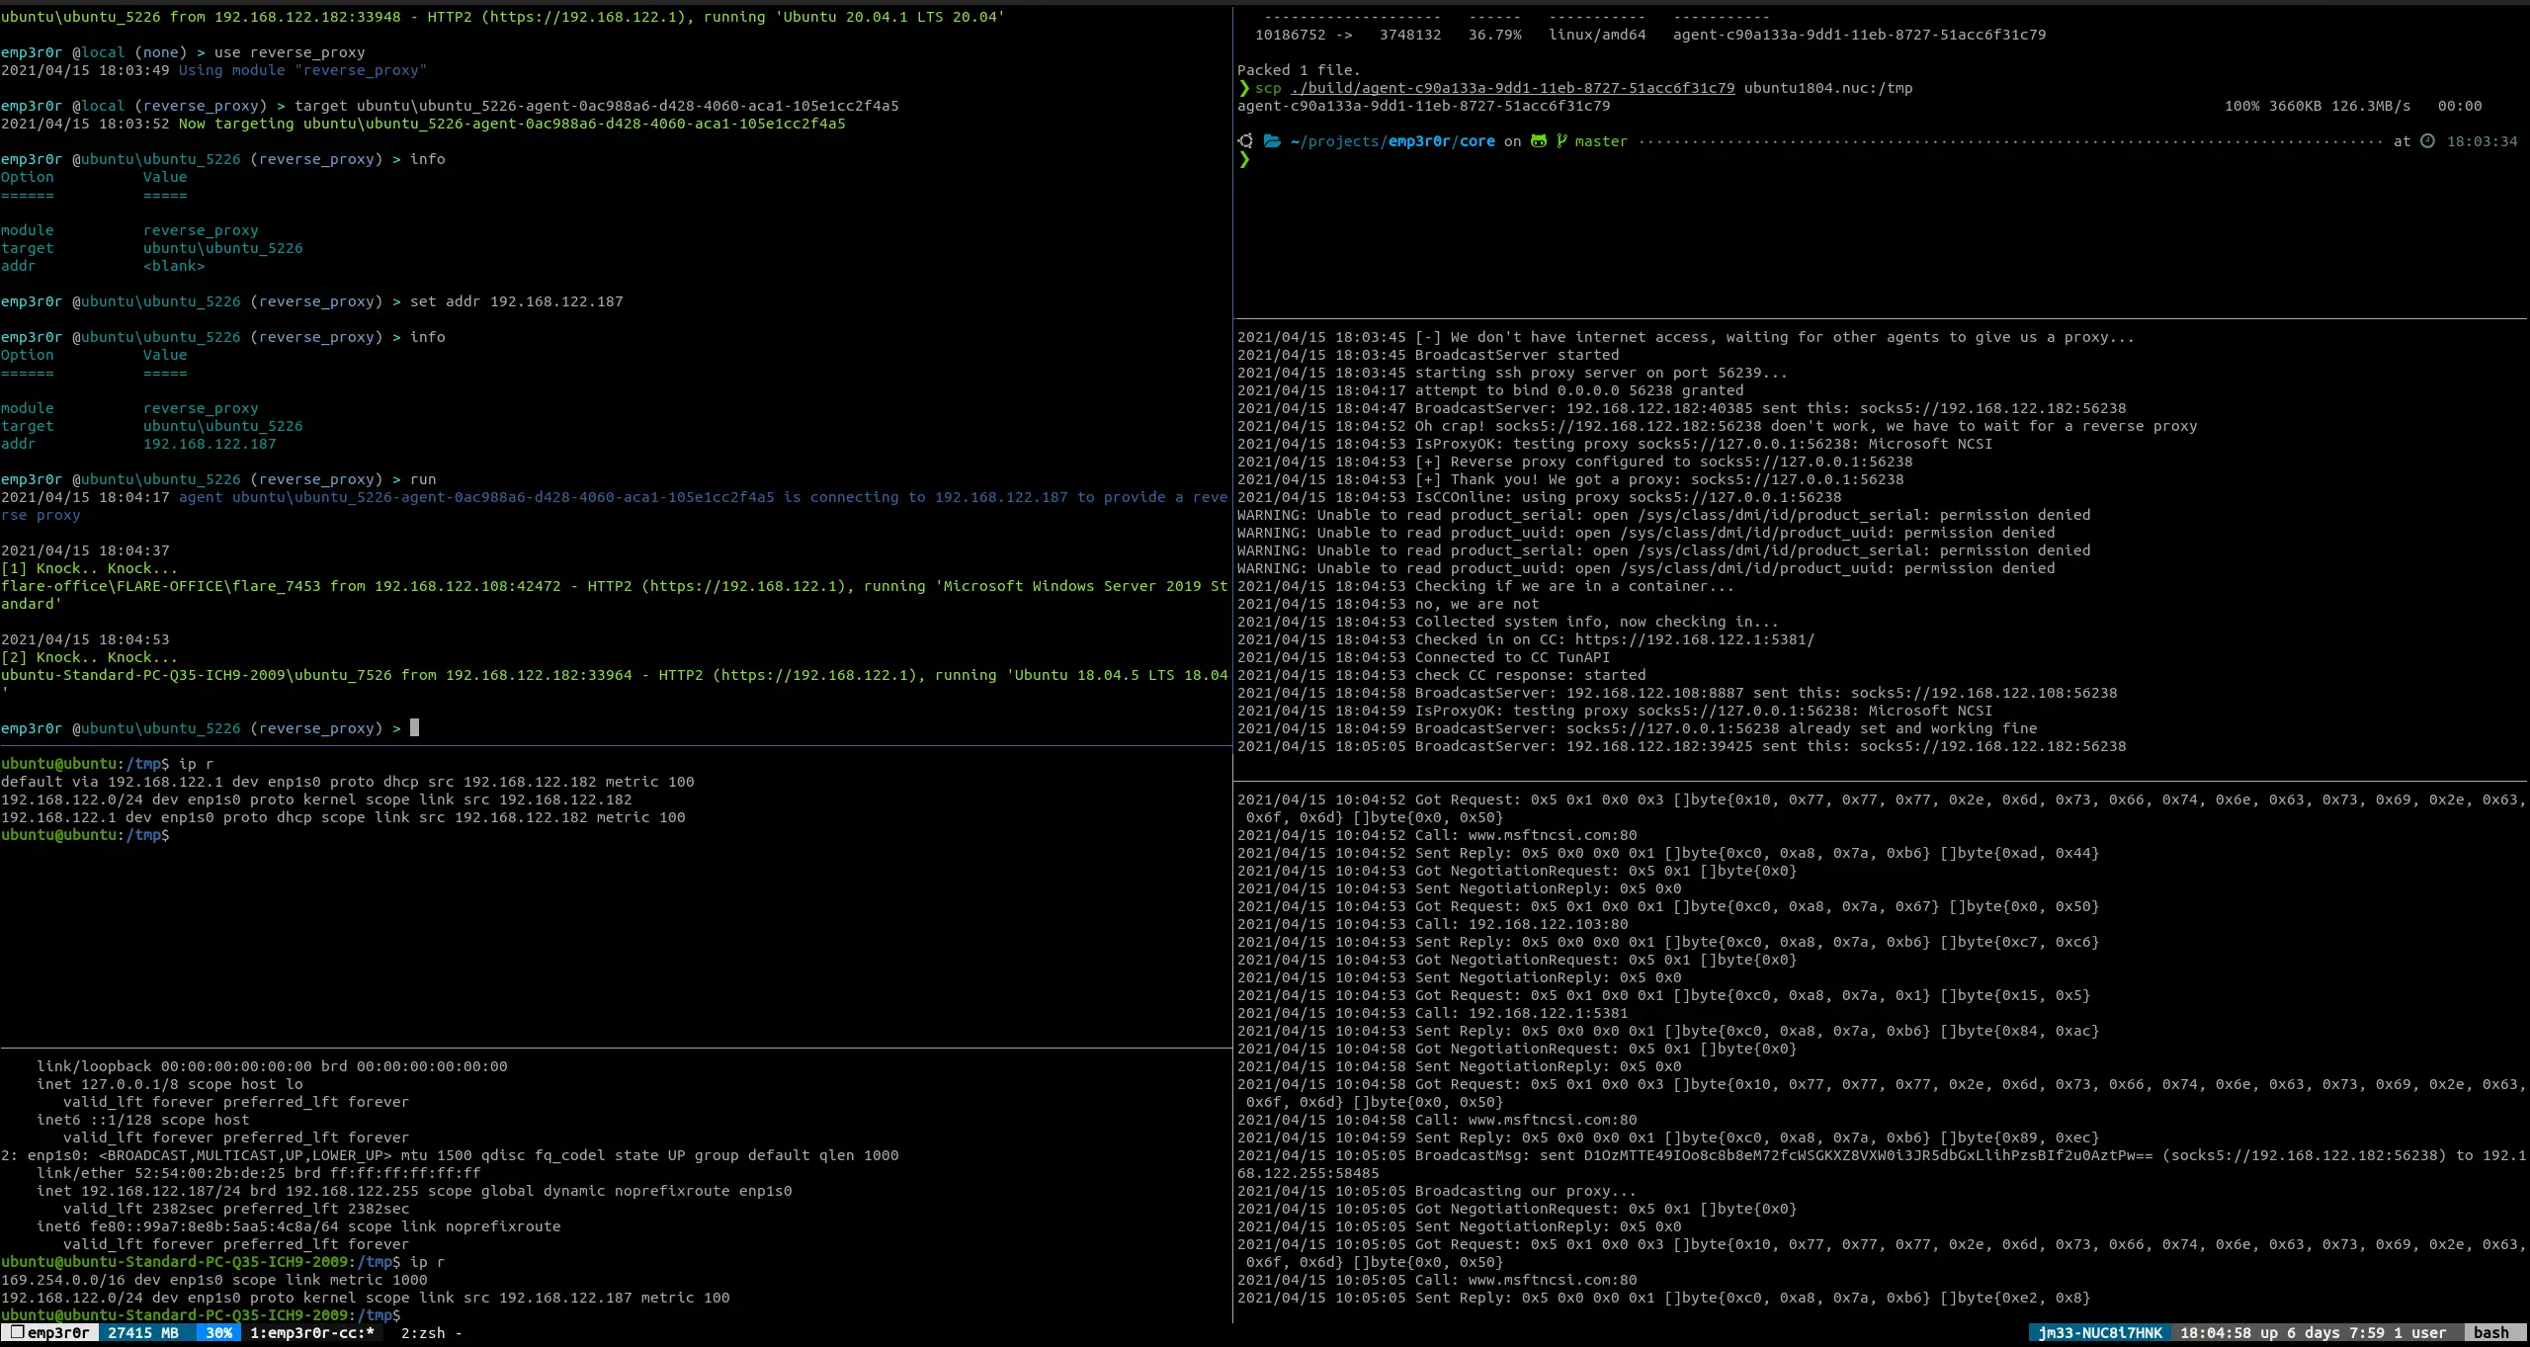Click the git branch icon before master
Viewport: 2530px width, 1347px height.
pos(1561,141)
